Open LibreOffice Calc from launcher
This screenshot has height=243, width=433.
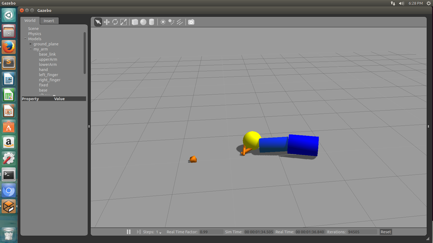coord(9,95)
